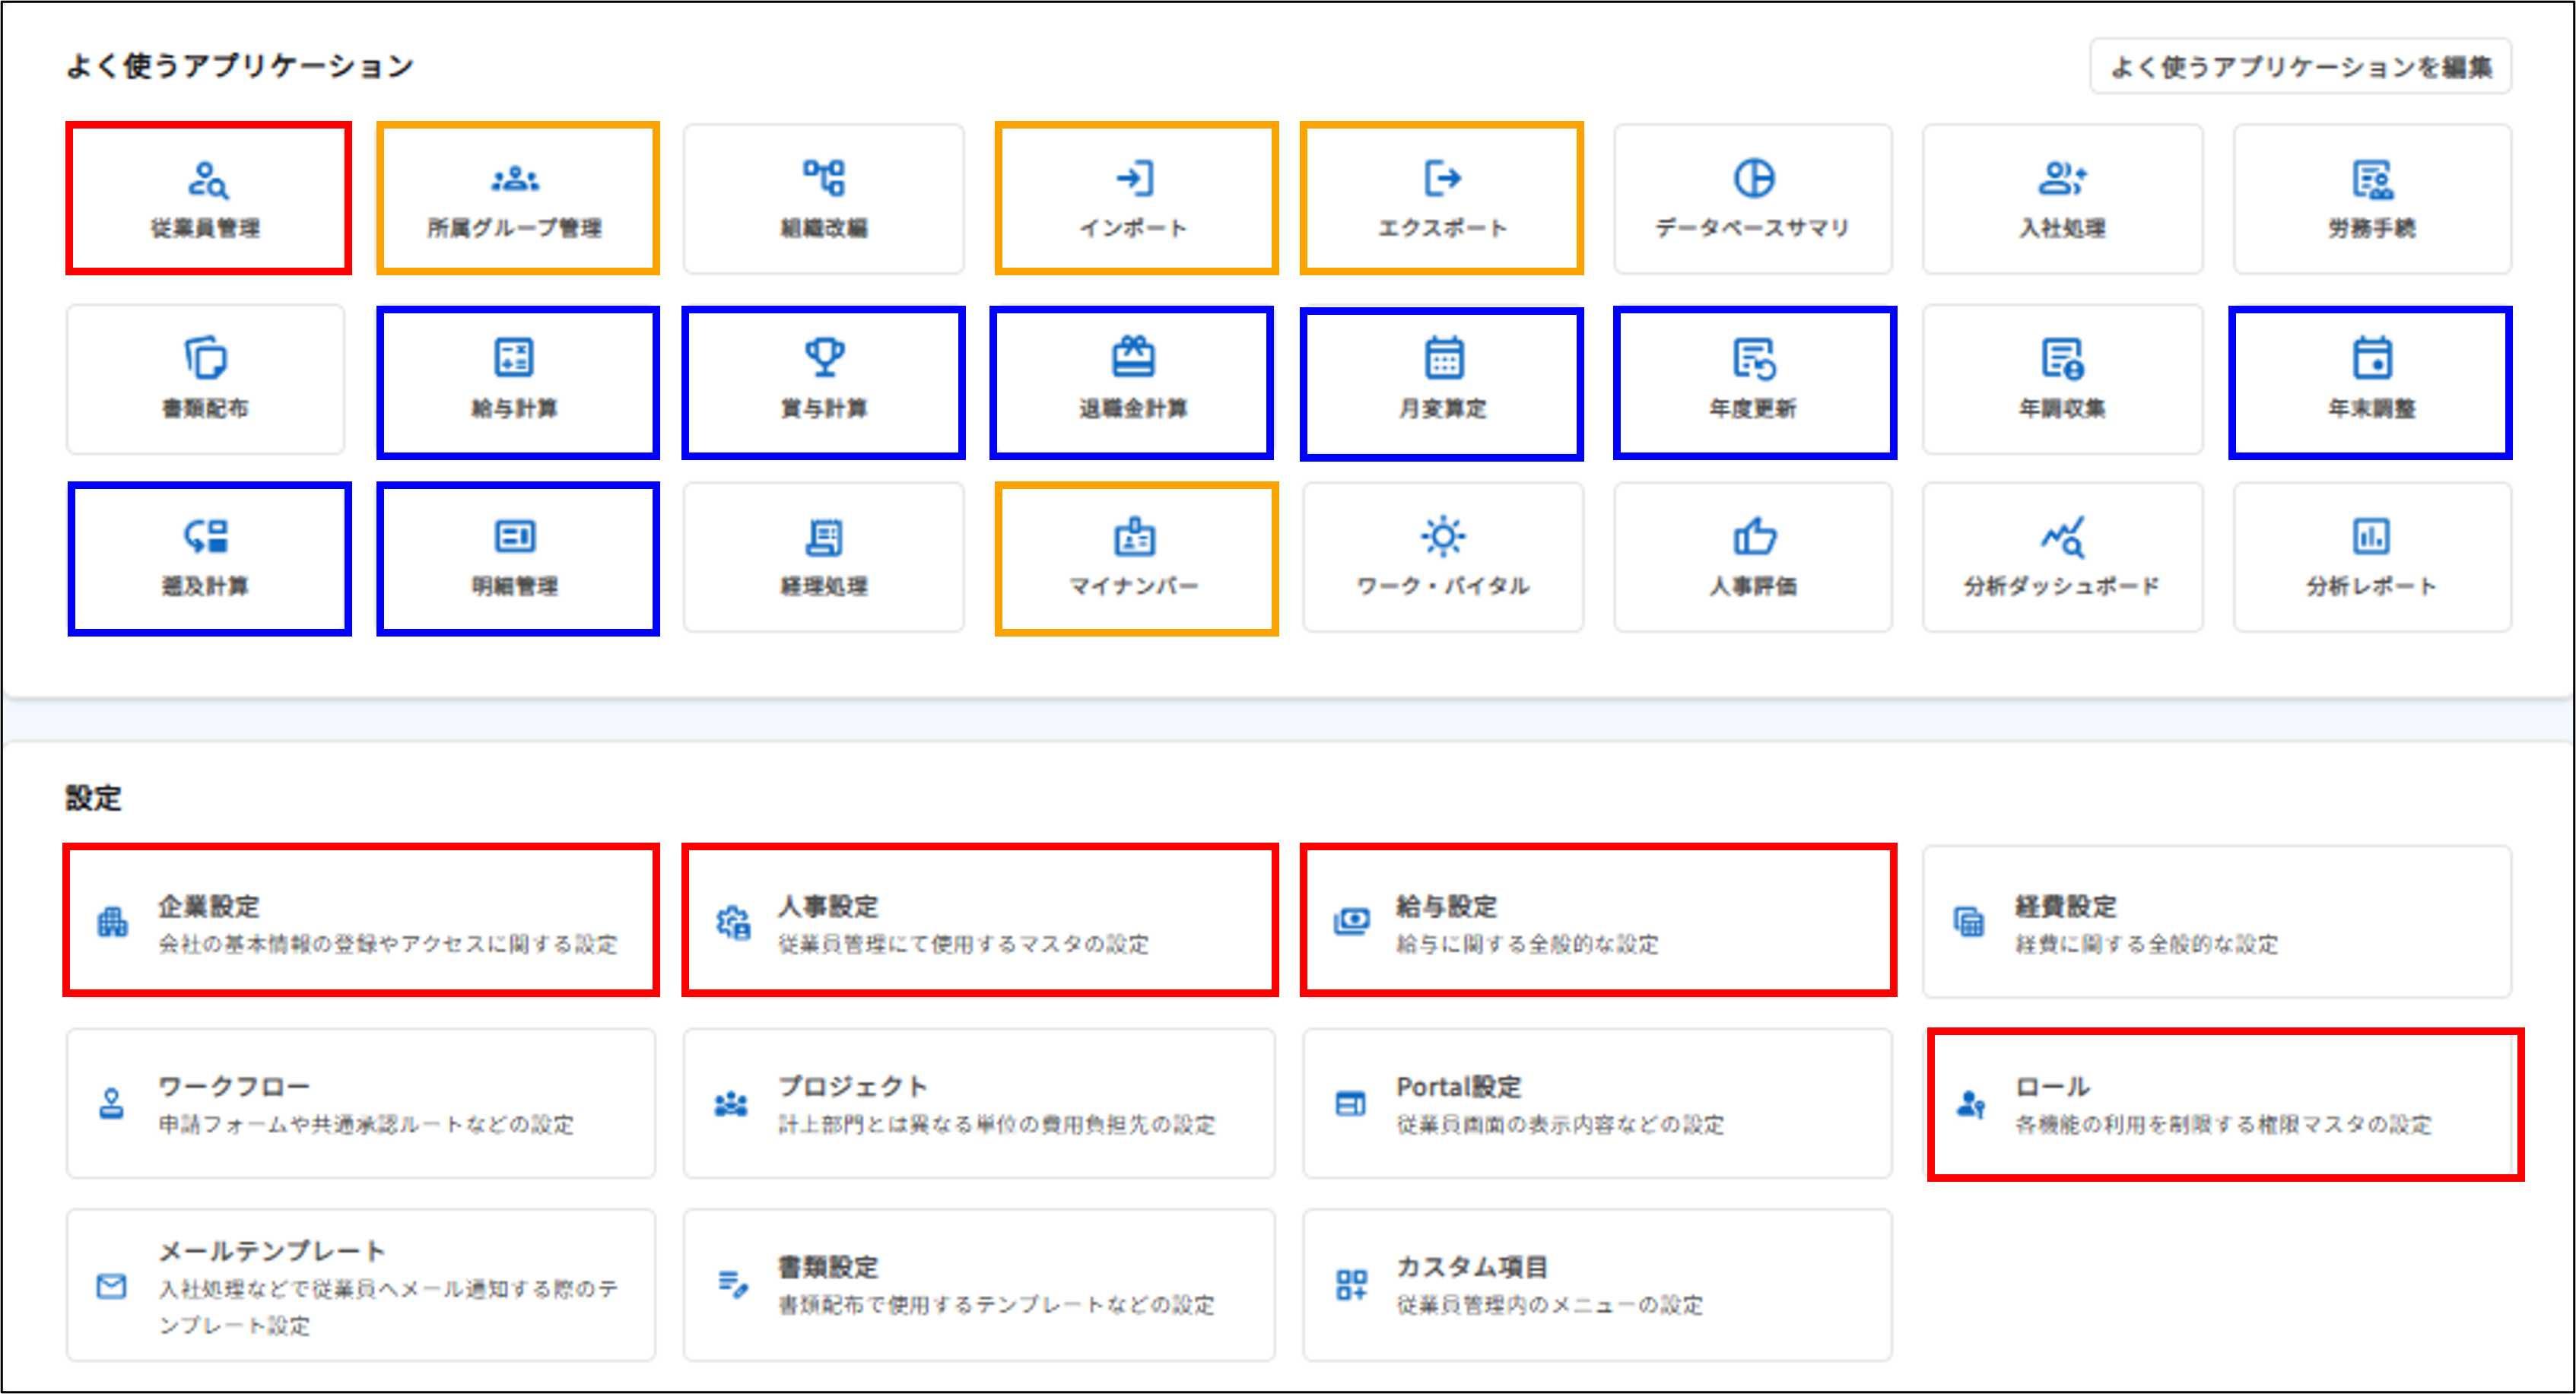Open 年末調整 calendar app tile
Viewport: 2576px width, 1394px height.
pos(2370,381)
